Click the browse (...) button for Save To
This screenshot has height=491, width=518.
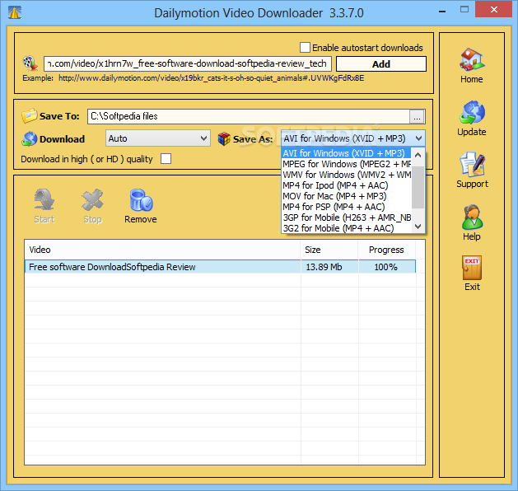point(418,117)
